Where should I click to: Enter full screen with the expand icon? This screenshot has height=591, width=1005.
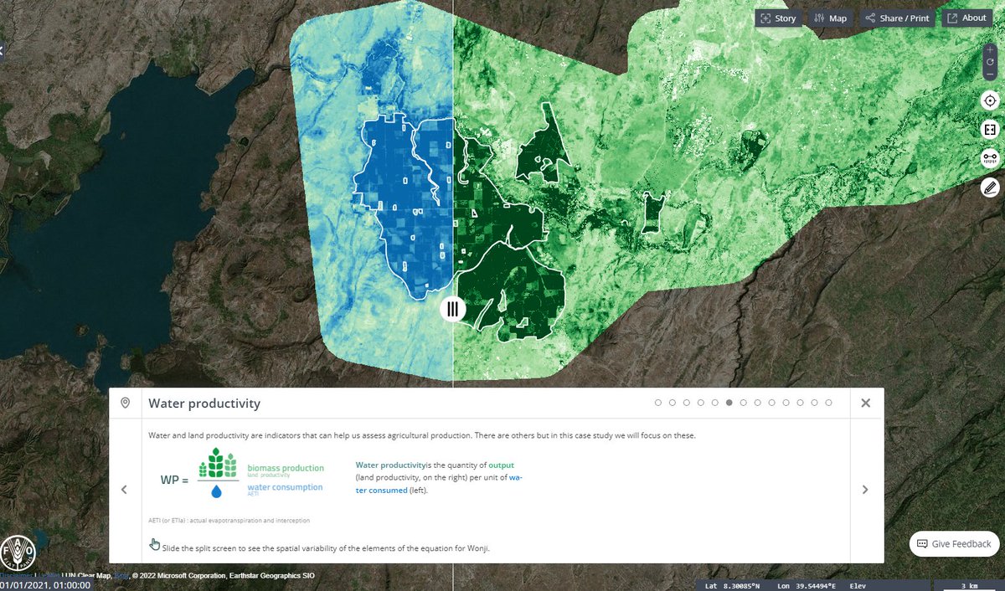990,129
